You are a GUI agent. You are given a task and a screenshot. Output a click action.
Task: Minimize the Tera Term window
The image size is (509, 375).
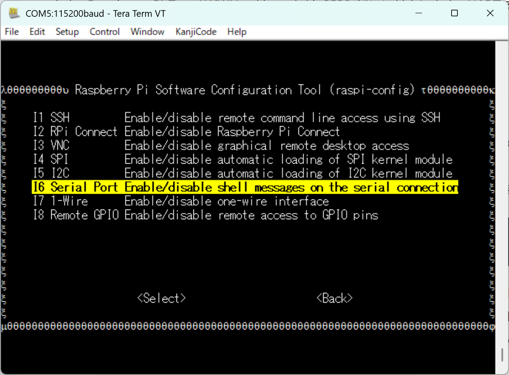click(x=419, y=13)
